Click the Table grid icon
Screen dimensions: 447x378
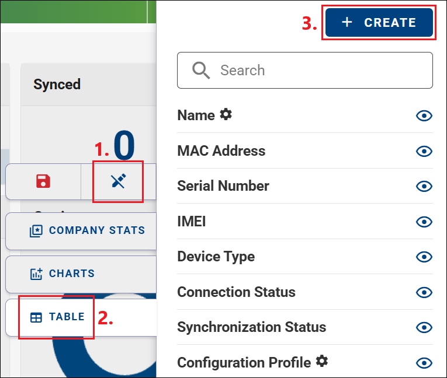36,317
